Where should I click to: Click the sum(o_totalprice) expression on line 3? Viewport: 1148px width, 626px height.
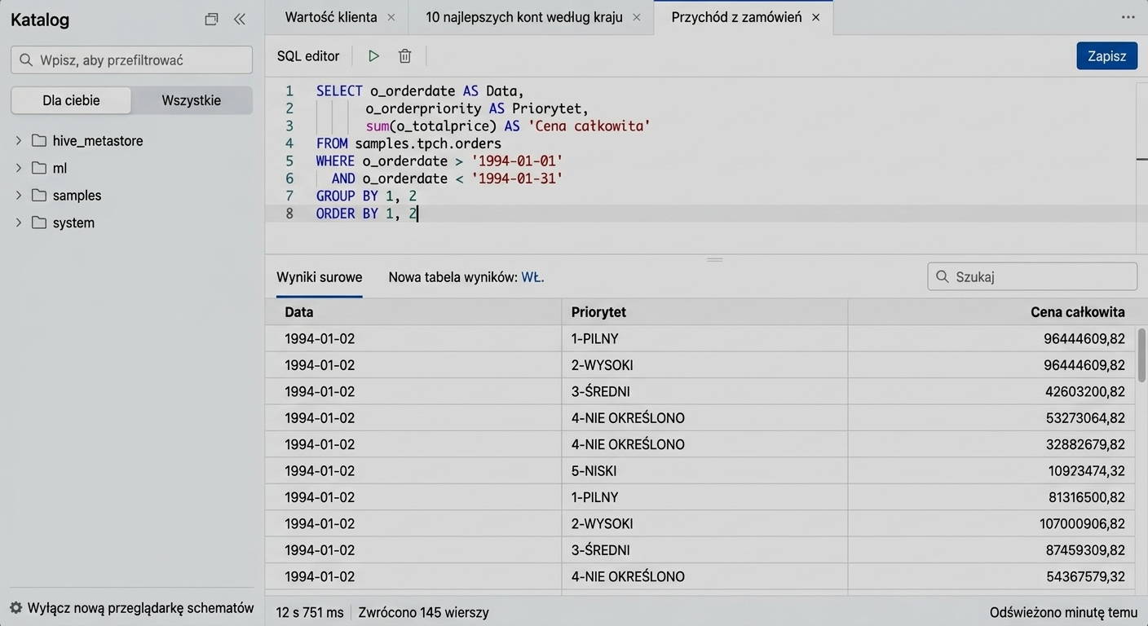point(430,126)
